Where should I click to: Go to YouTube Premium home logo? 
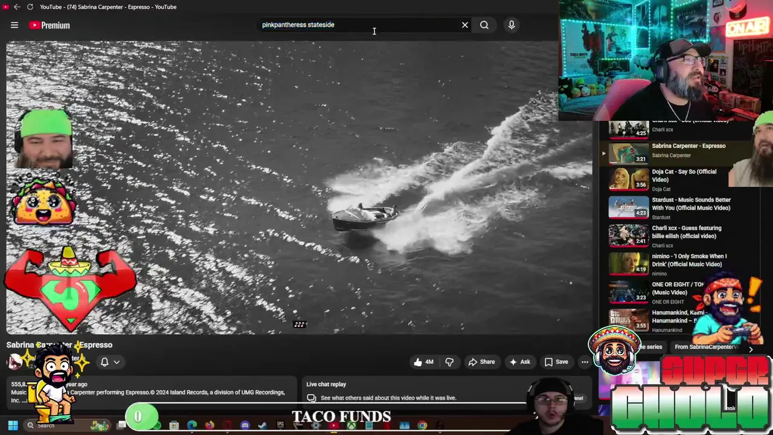pos(50,25)
